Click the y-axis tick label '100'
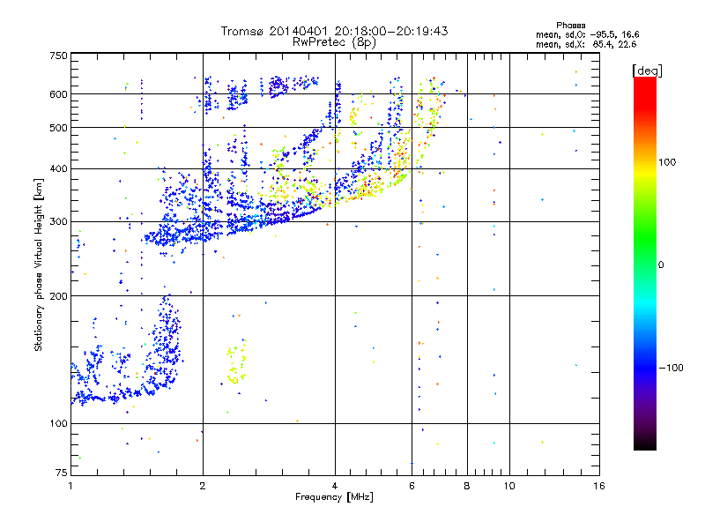This screenshot has width=705, height=529. [58, 424]
